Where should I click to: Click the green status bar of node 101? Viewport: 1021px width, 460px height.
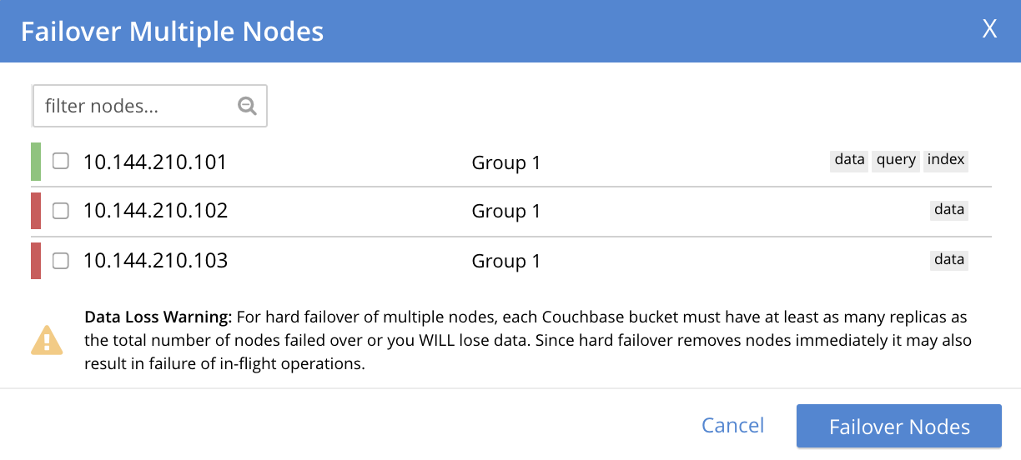tap(36, 162)
